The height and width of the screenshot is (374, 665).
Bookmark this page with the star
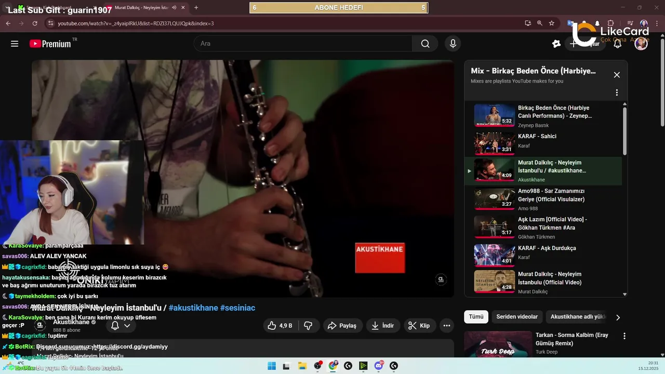tap(552, 23)
